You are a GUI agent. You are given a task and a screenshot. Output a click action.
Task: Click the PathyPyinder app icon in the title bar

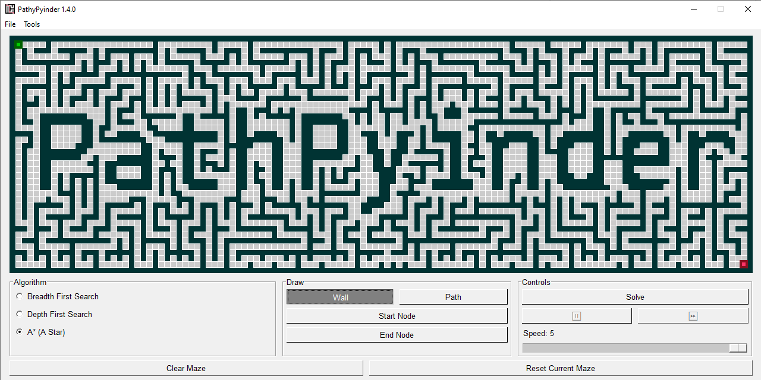click(10, 9)
